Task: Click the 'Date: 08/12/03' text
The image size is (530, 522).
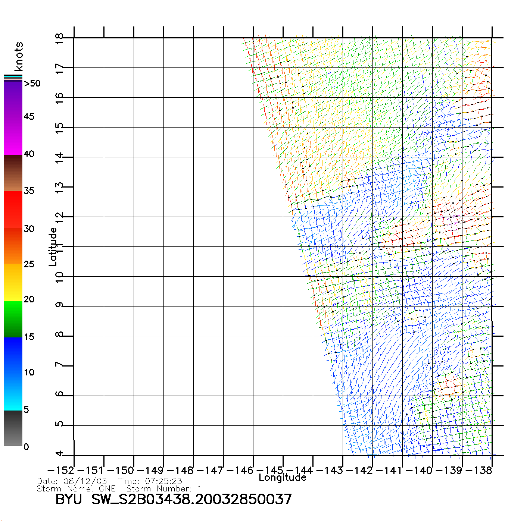Action: click(72, 481)
